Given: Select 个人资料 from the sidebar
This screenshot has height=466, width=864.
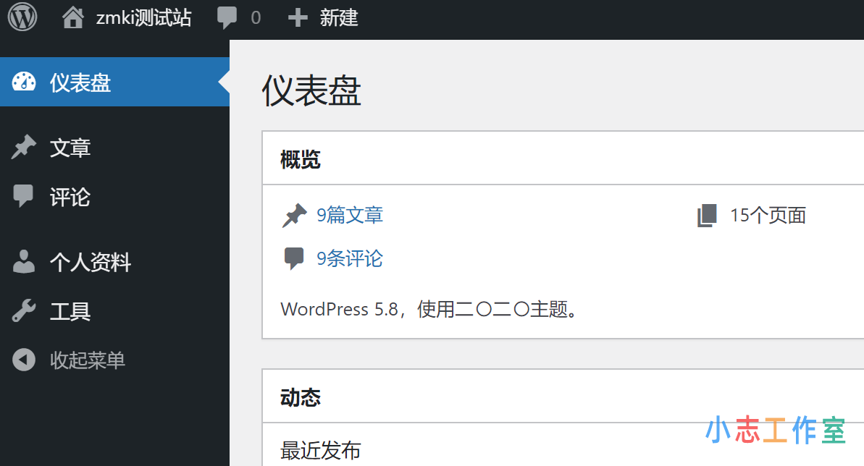Looking at the screenshot, I should [x=89, y=263].
